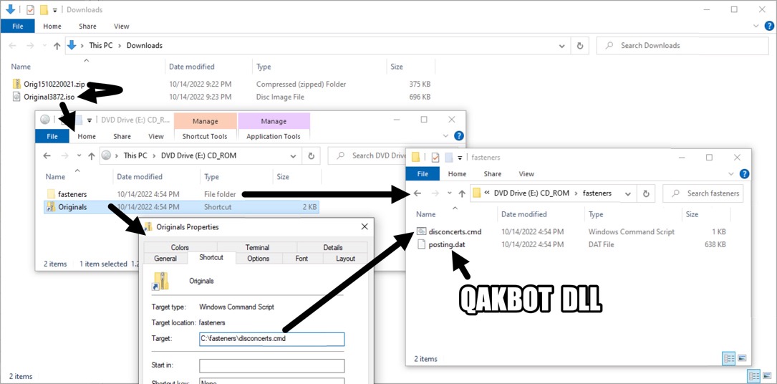The height and width of the screenshot is (384, 777).
Task: Expand the DVD Drive address bar dropdown
Action: pyautogui.click(x=293, y=155)
